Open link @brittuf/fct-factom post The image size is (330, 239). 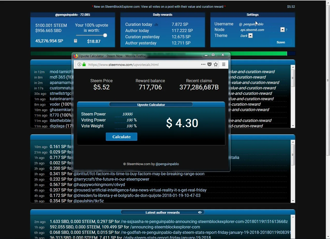pos(139,174)
